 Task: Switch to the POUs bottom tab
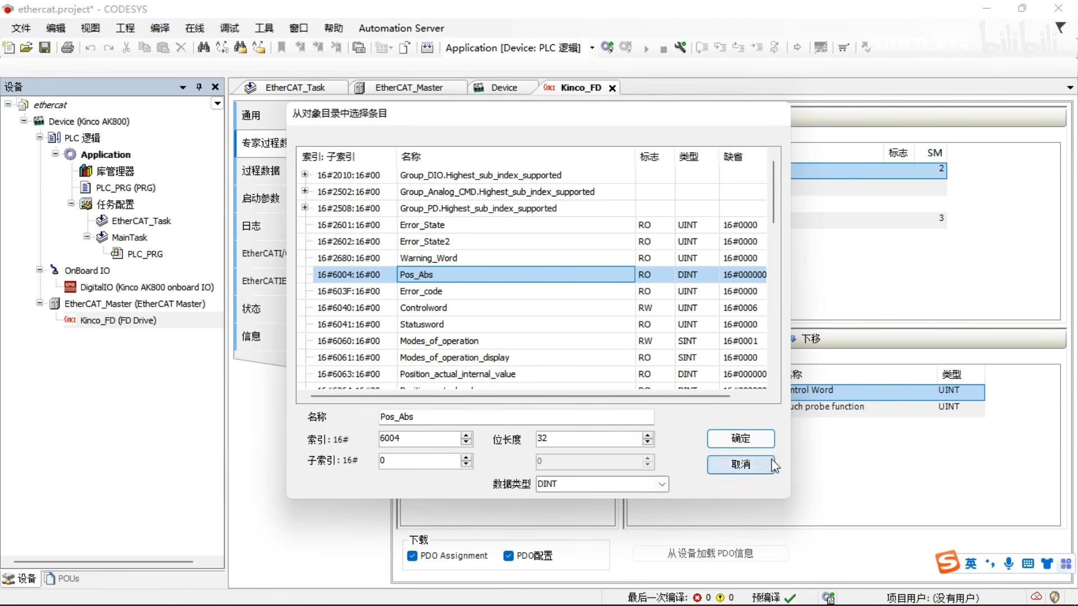(x=62, y=578)
